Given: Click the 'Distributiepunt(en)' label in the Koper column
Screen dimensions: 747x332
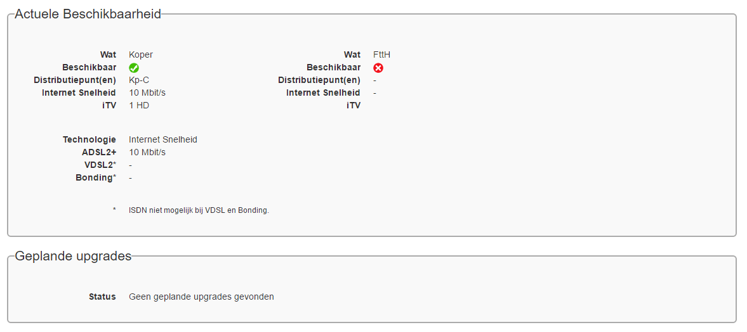Looking at the screenshot, I should [x=75, y=80].
